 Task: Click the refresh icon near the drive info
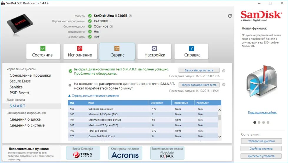coord(230,16)
